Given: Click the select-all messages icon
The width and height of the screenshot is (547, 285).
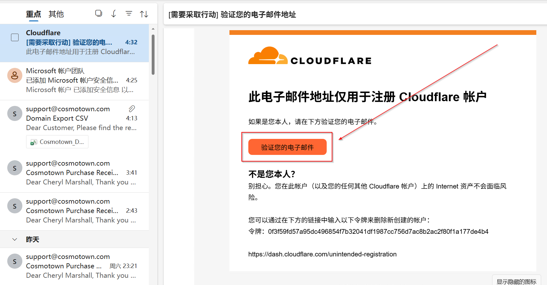Looking at the screenshot, I should (x=99, y=14).
